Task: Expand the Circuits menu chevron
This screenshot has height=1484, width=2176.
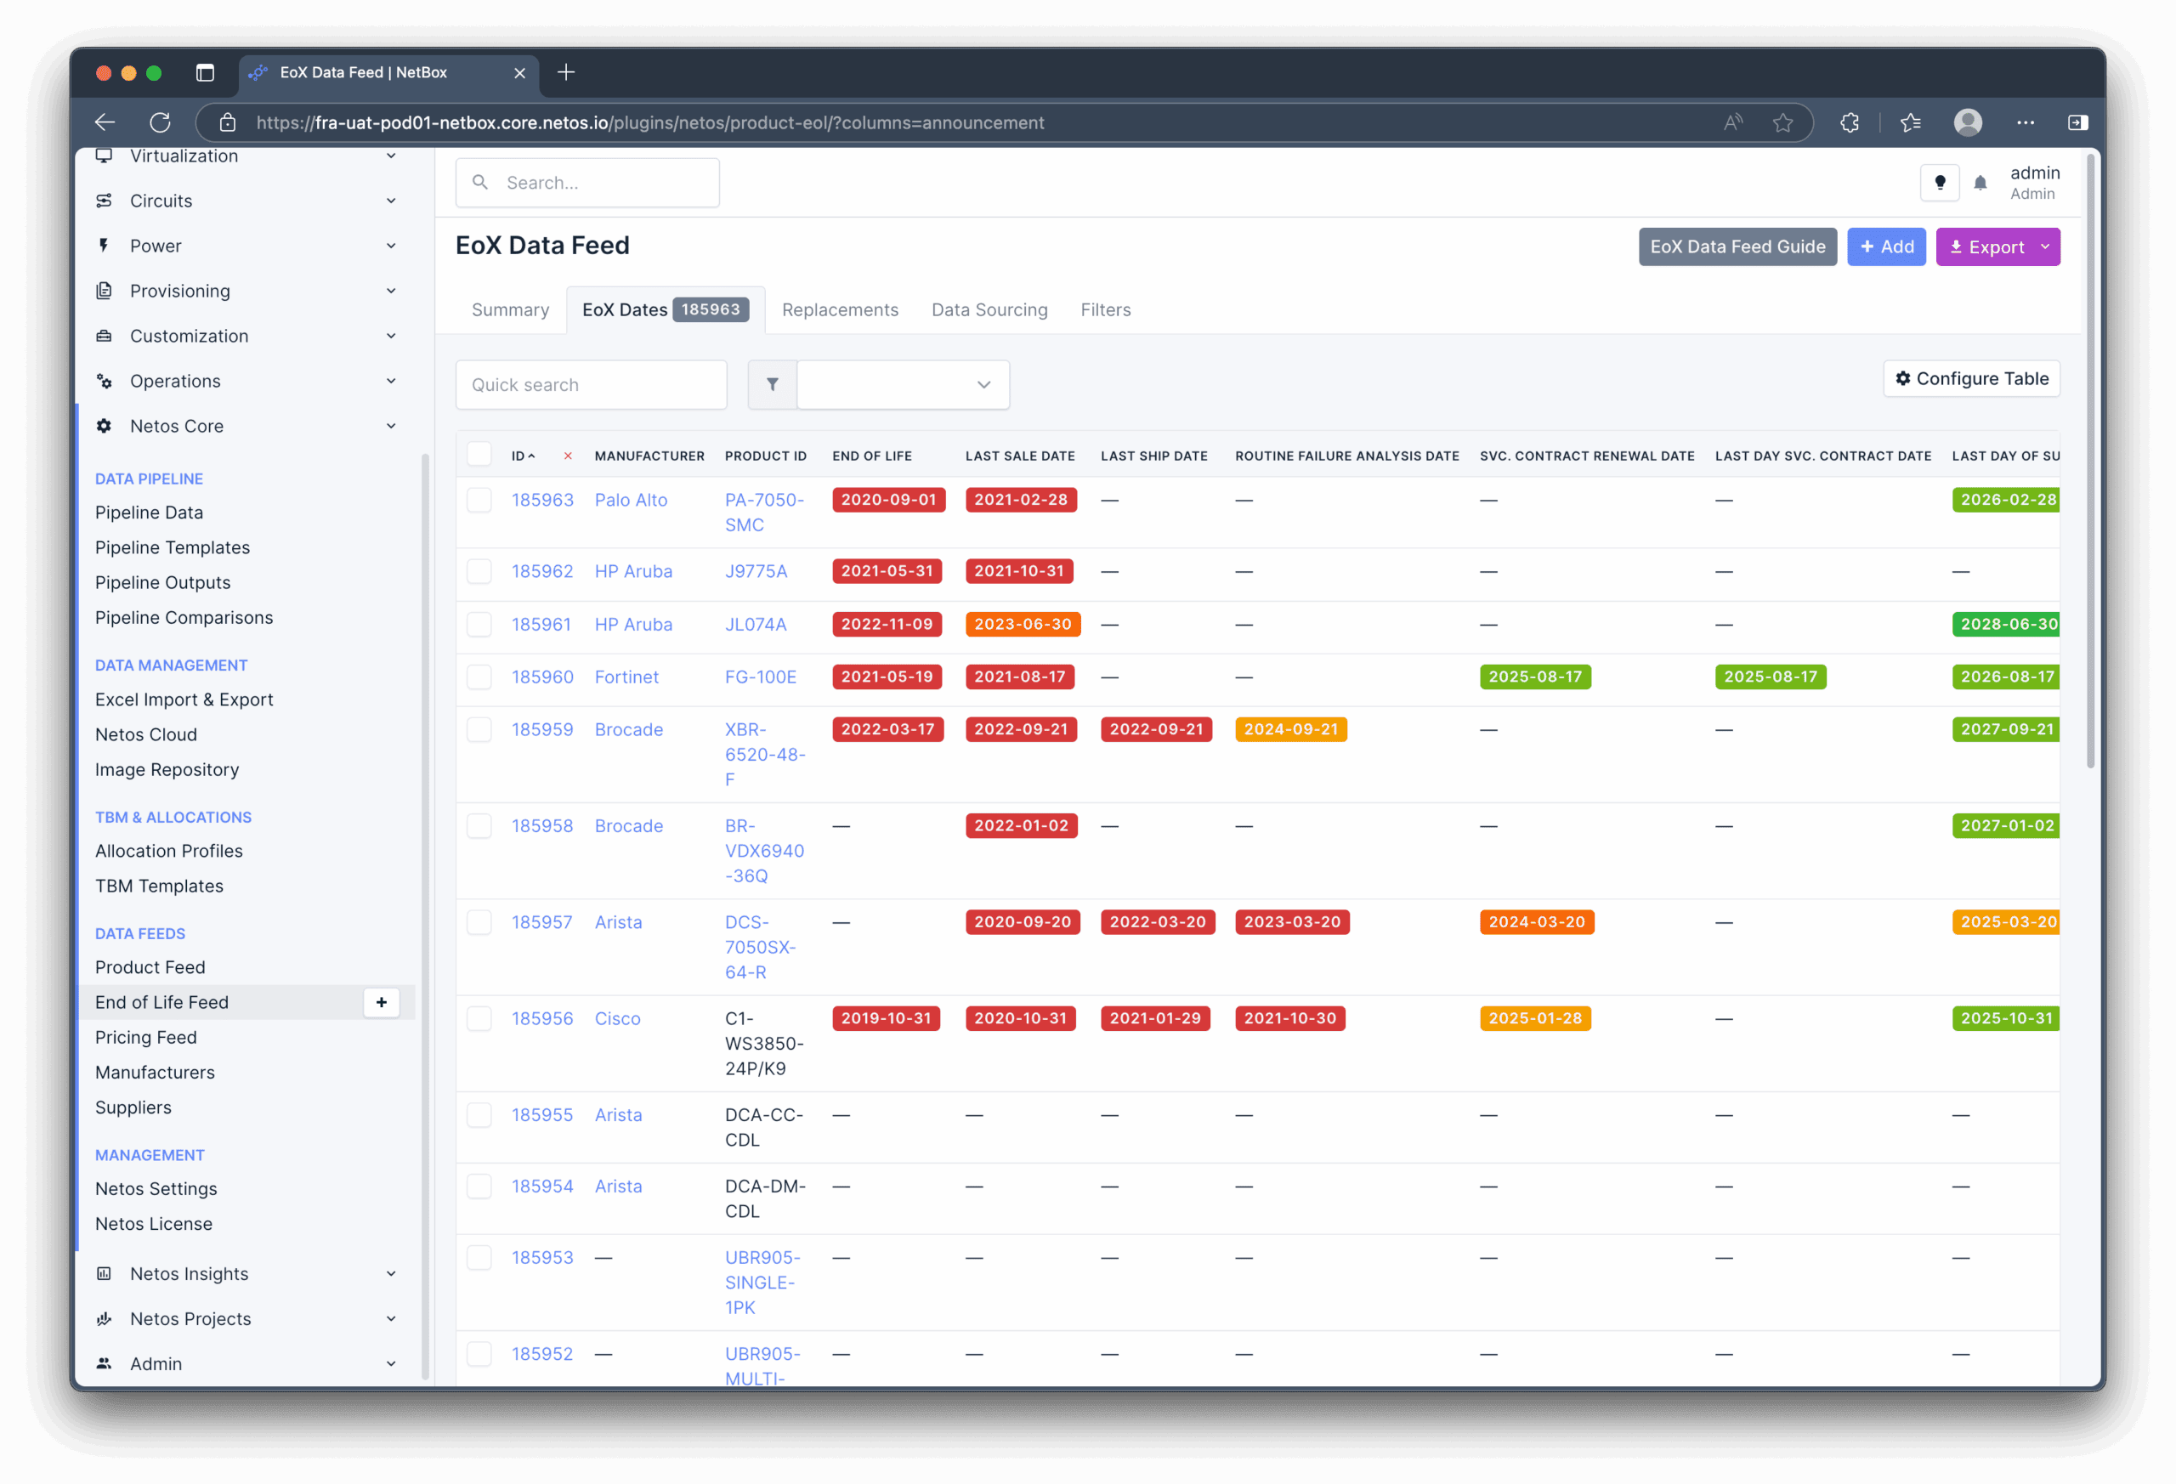Action: tap(390, 201)
